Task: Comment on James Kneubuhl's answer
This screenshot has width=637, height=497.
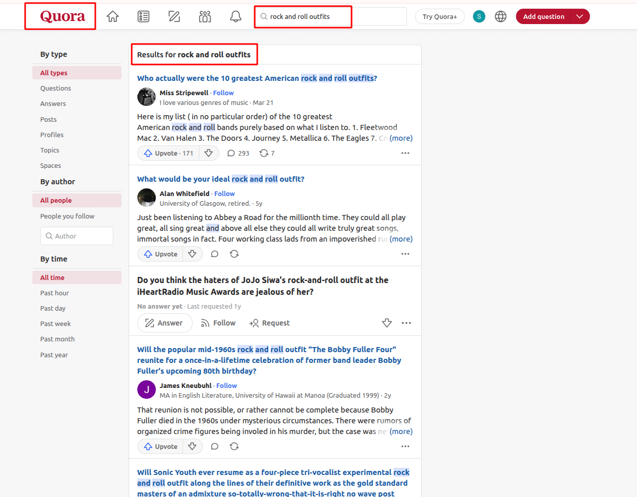Action: (x=215, y=446)
